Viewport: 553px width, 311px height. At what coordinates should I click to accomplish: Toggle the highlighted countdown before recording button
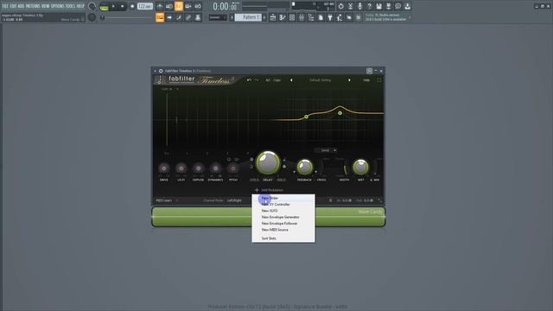click(179, 6)
